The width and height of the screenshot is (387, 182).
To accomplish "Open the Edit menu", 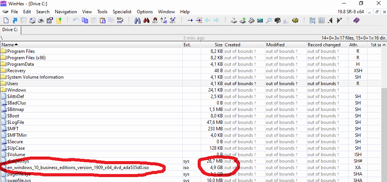I will click(27, 11).
